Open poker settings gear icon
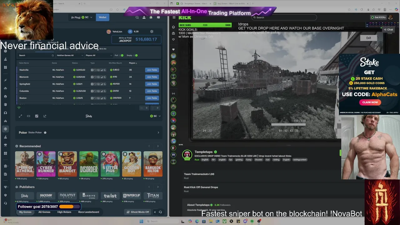Viewport: 400px width, 225px height. pos(152,32)
